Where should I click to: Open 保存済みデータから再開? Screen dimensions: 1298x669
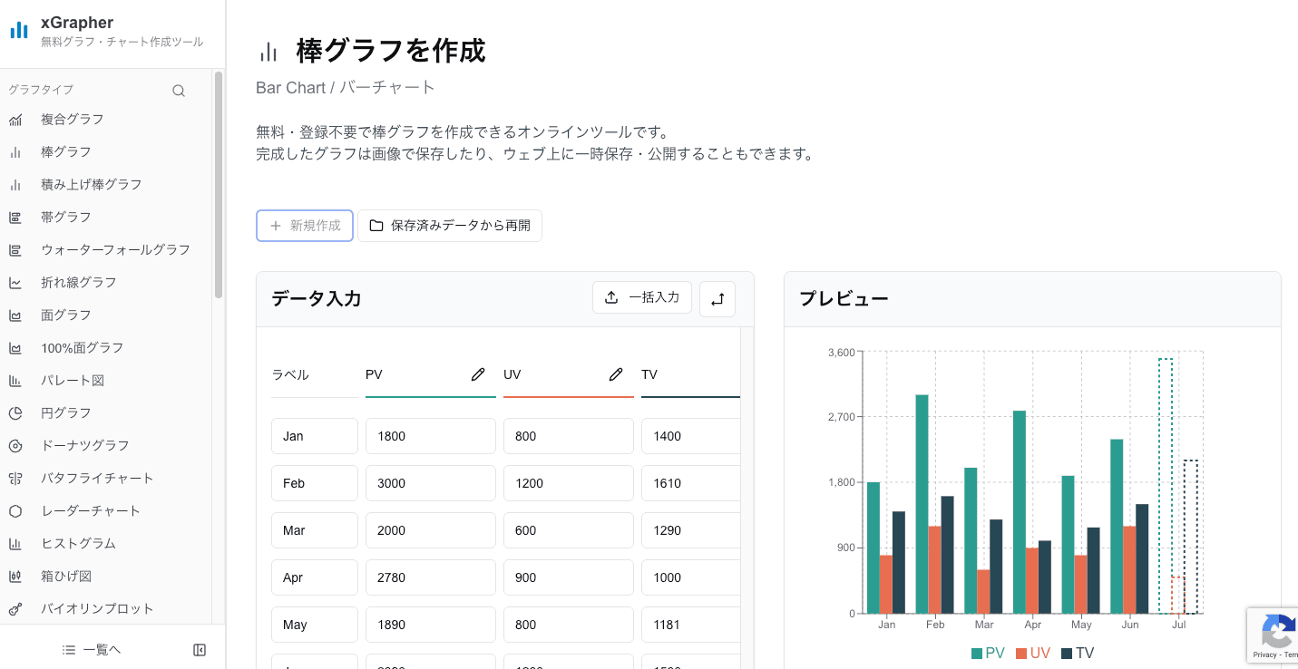(450, 225)
